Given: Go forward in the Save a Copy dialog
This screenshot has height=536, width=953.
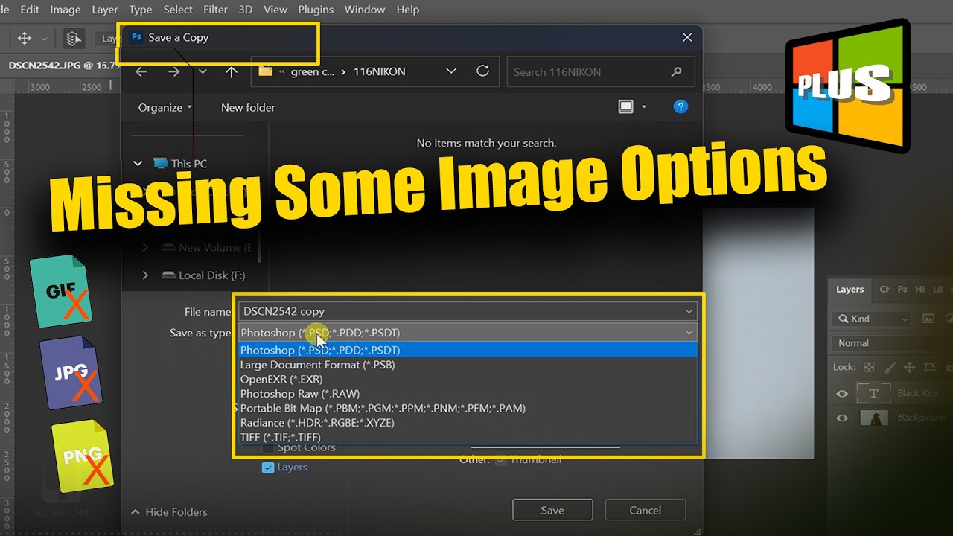Looking at the screenshot, I should (x=174, y=71).
